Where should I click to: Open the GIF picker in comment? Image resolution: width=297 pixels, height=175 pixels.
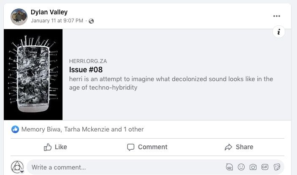(x=265, y=167)
